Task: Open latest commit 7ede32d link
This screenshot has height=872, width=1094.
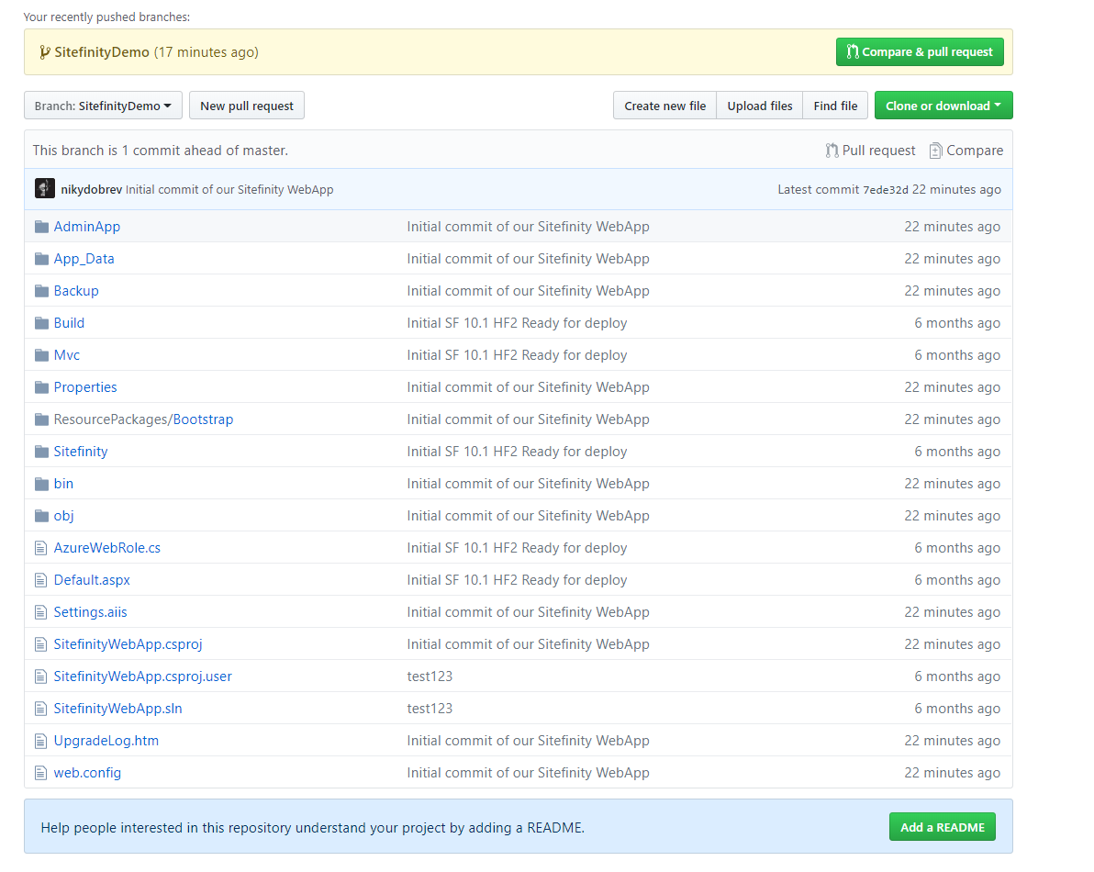Action: [885, 190]
